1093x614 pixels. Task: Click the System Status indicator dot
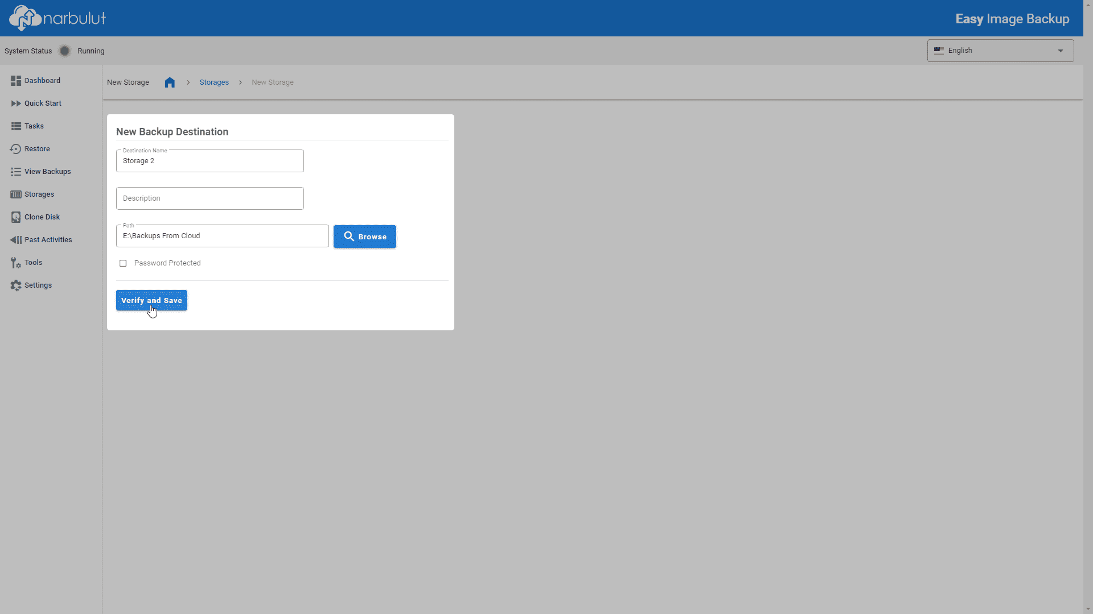tap(65, 51)
